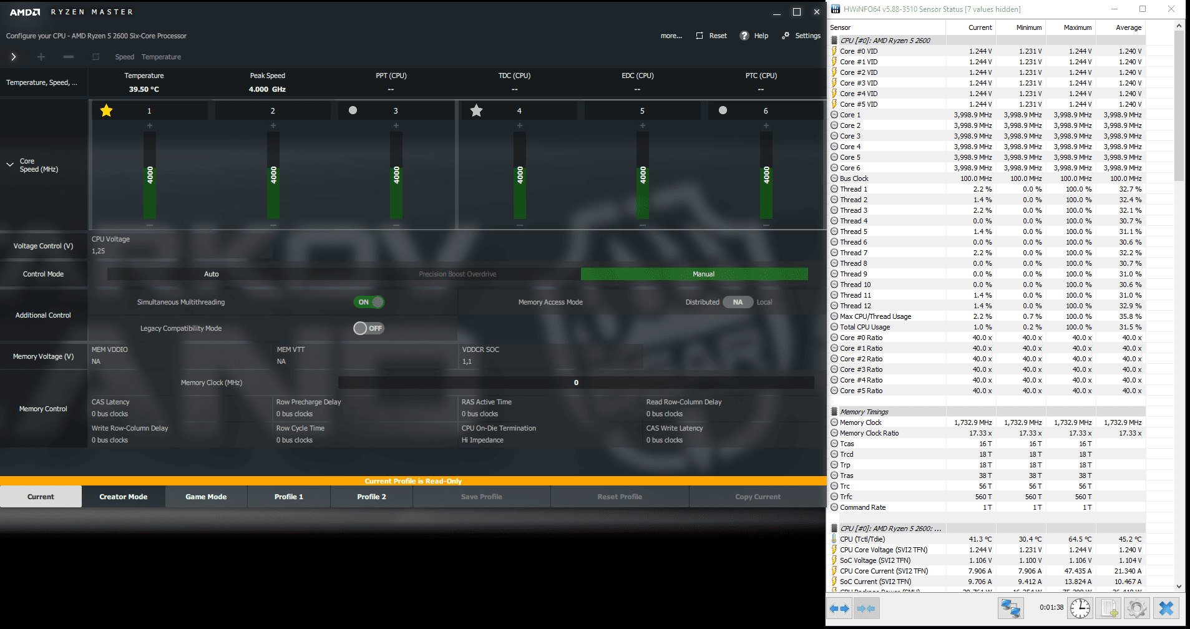Open the more... menu in Ryzen Master

671,36
